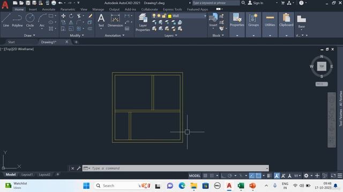
Task: Toggle object snap tracking button
Action: [x=252, y=175]
